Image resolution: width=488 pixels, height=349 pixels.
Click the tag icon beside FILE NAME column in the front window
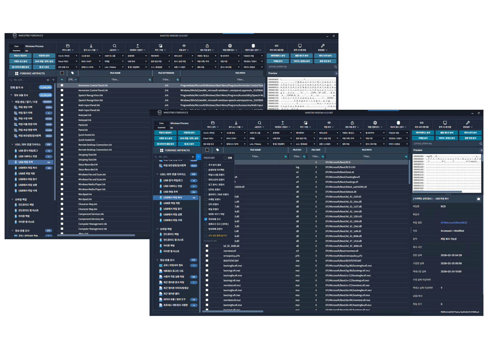pos(217,150)
